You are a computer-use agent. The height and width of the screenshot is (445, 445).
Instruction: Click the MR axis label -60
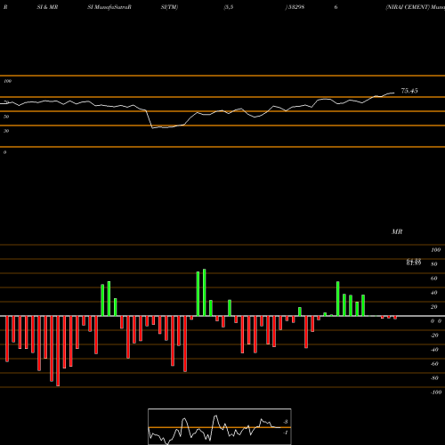point(434,364)
